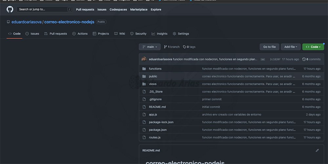Image resolution: width=328 pixels, height=164 pixels.
Task: Click the README.md file icon in list
Action: (144, 107)
